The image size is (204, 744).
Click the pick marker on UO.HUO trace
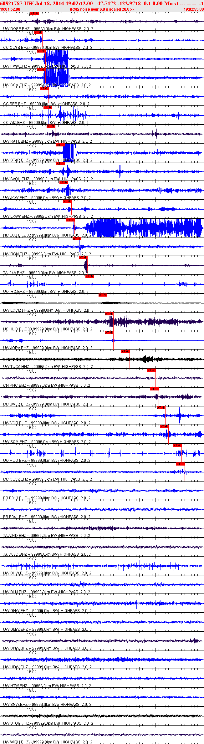coord(177,445)
